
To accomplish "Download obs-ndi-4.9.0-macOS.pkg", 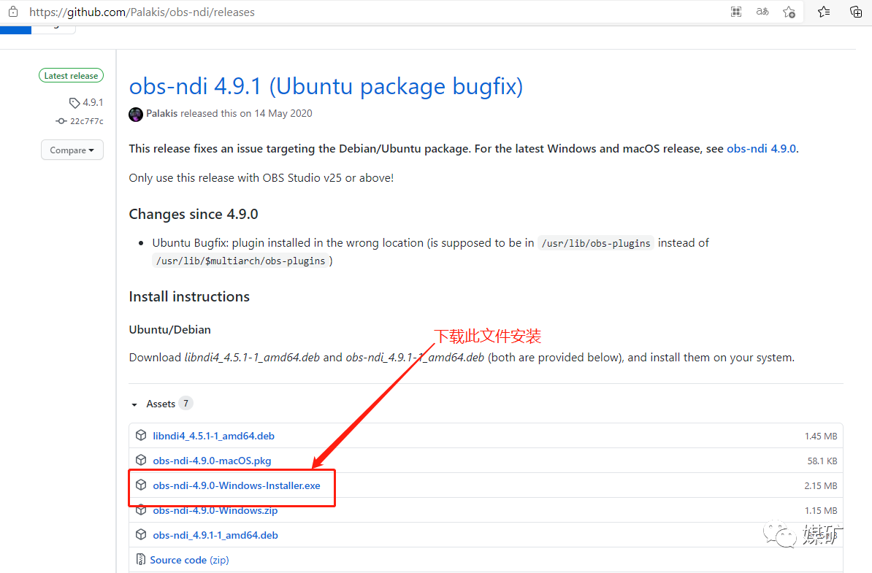I will (212, 461).
